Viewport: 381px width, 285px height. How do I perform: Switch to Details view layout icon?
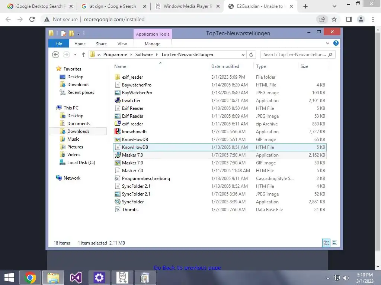326,243
